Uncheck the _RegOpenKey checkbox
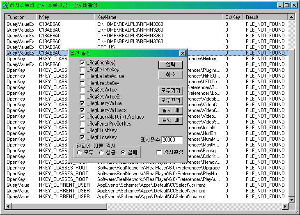The image size is (300, 215). coord(82,63)
